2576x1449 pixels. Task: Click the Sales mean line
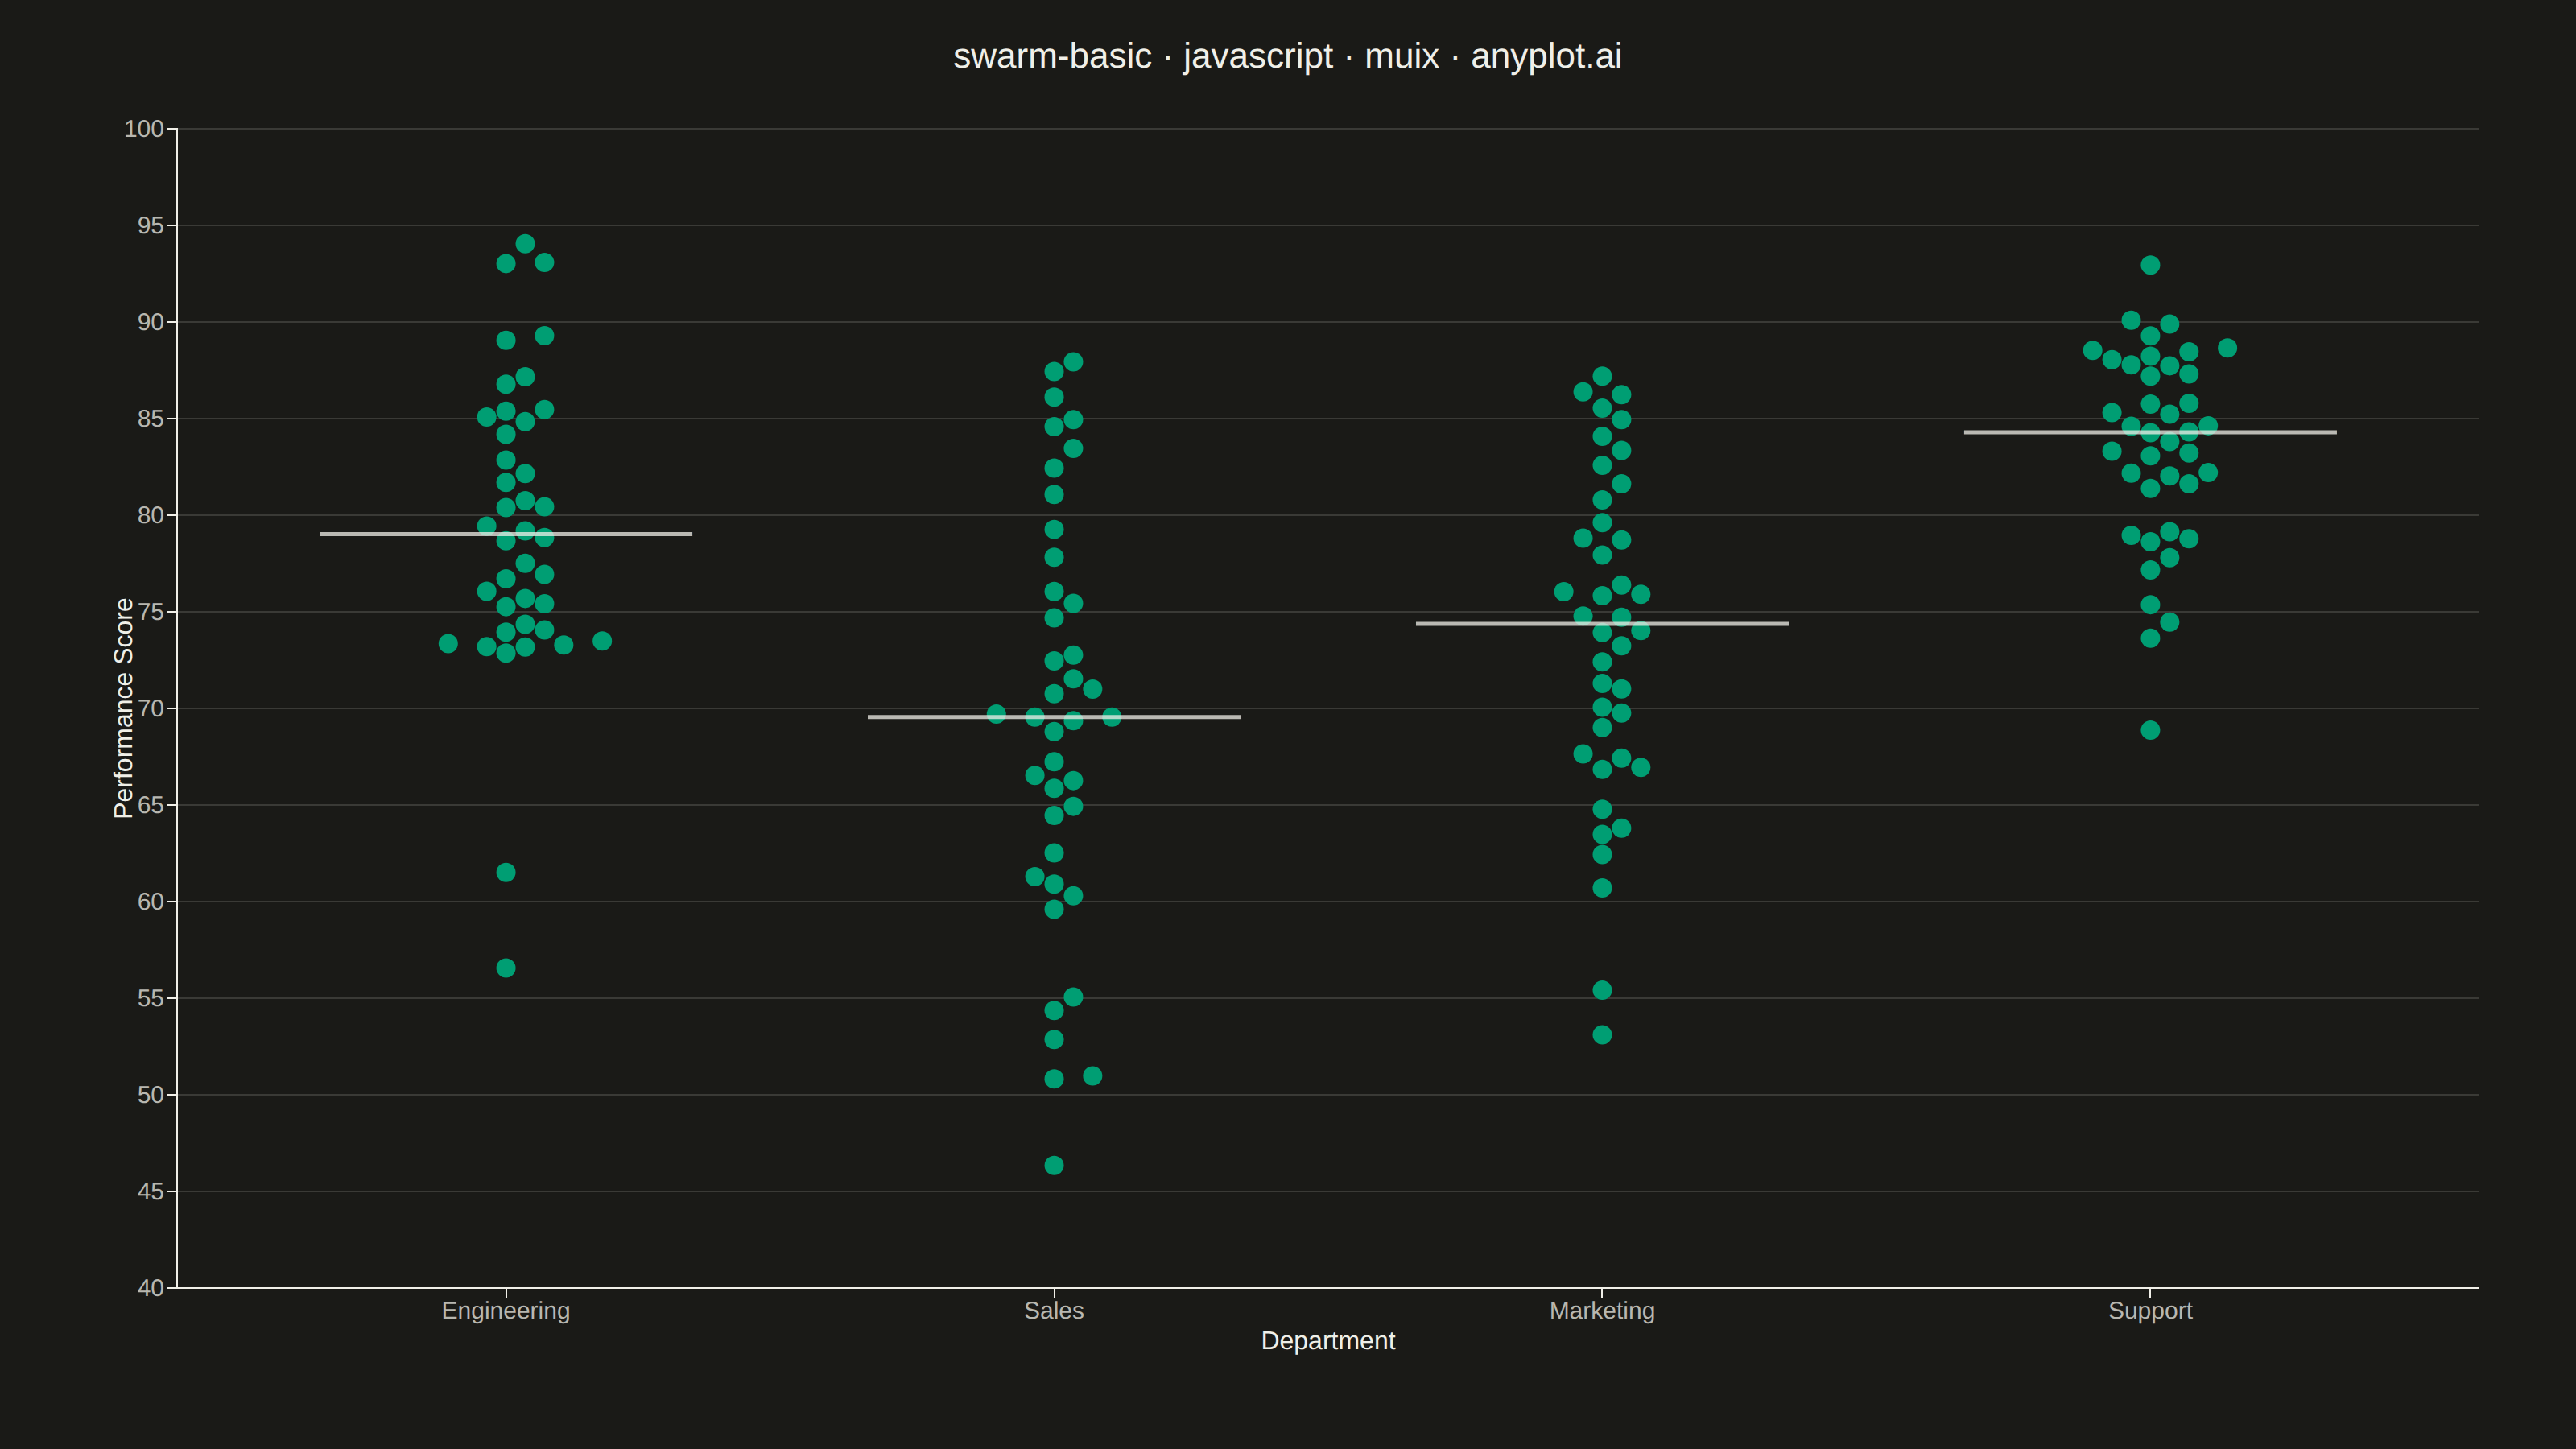tap(1054, 717)
